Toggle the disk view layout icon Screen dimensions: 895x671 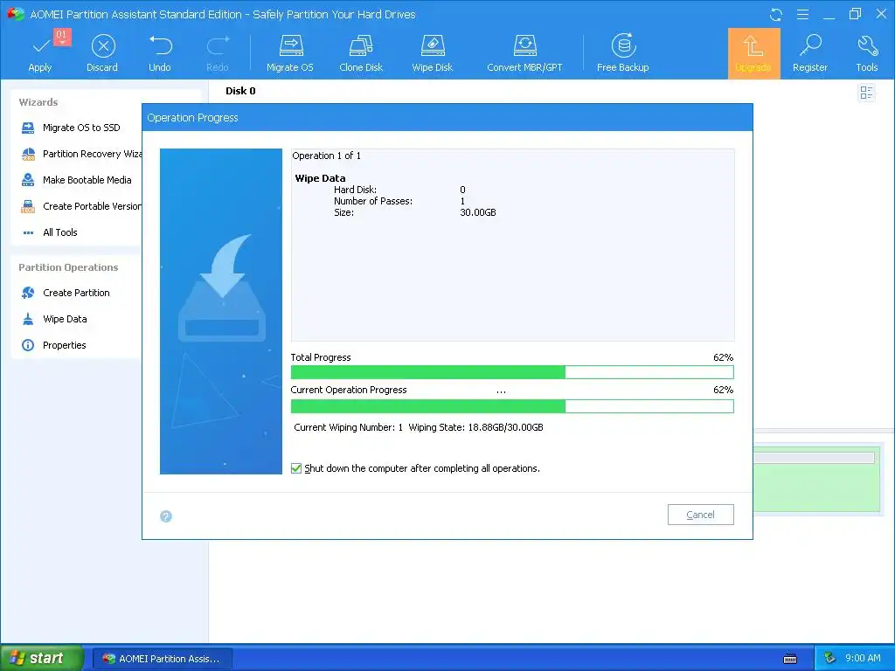click(x=866, y=93)
